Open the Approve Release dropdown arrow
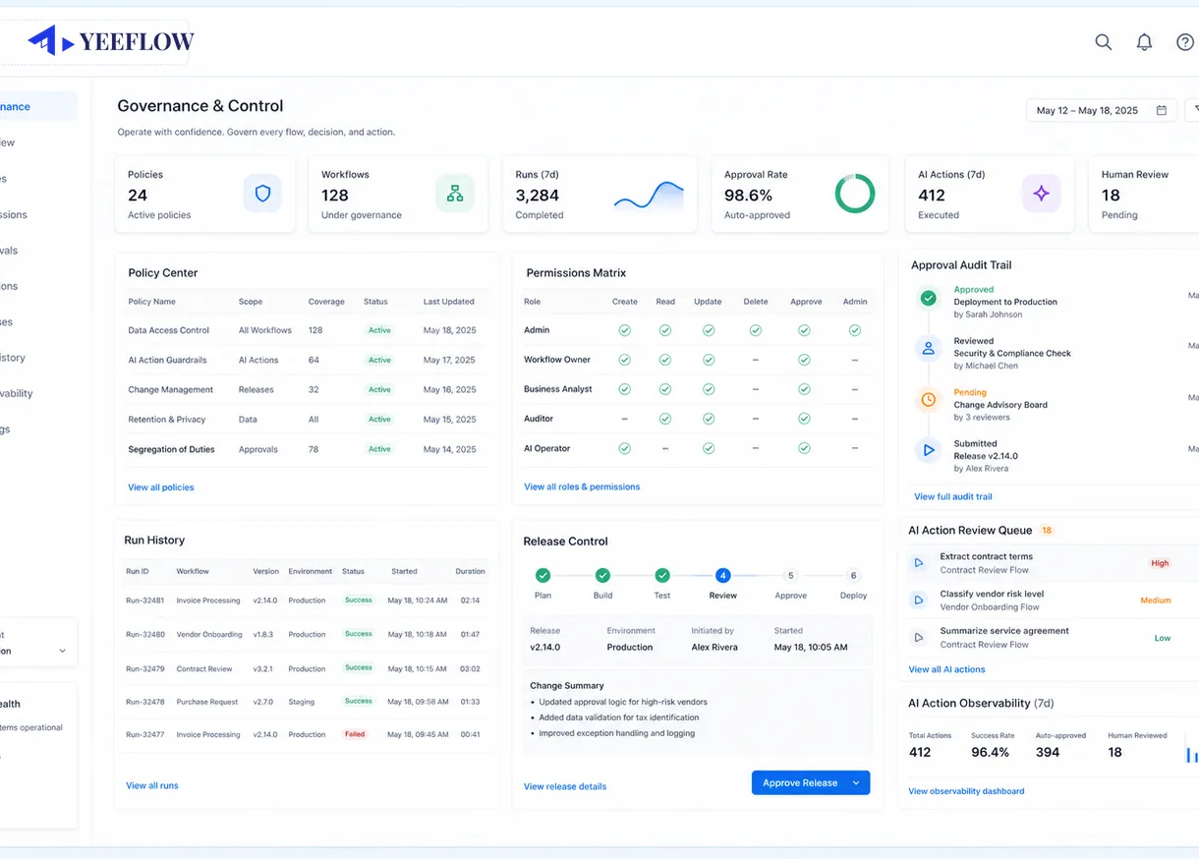Screen dimensions: 1199x859 tap(856, 783)
